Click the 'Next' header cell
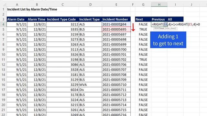 click(x=143, y=19)
